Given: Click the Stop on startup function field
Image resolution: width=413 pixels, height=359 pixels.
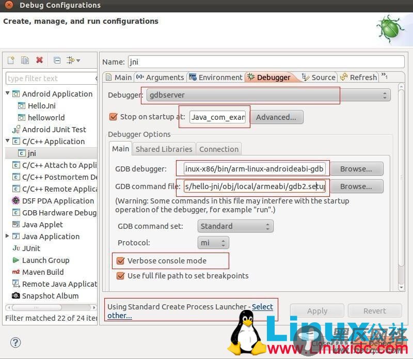Looking at the screenshot, I should click(217, 117).
